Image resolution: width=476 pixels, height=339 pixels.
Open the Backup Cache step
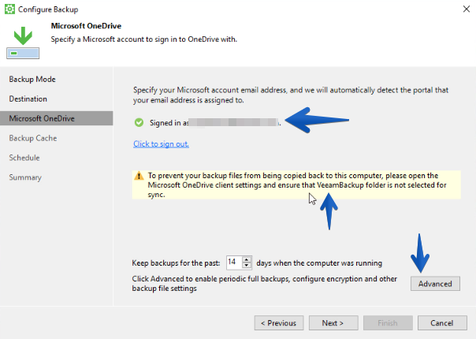[33, 138]
